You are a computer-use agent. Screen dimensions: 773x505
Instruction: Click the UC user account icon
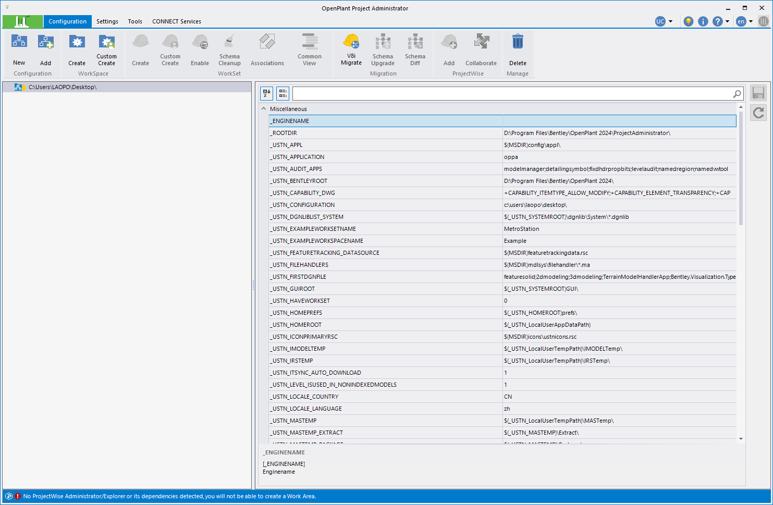pos(660,21)
